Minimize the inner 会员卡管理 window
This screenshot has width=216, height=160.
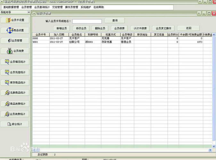(204, 13)
